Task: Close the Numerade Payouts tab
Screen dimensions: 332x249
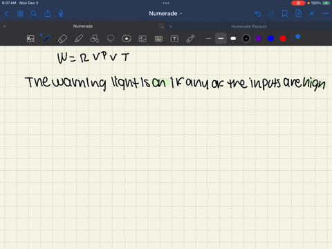Action: tap(170, 26)
